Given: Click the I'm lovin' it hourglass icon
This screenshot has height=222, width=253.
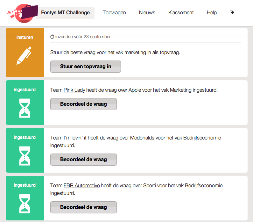Looking at the screenshot, I should coord(25,156).
